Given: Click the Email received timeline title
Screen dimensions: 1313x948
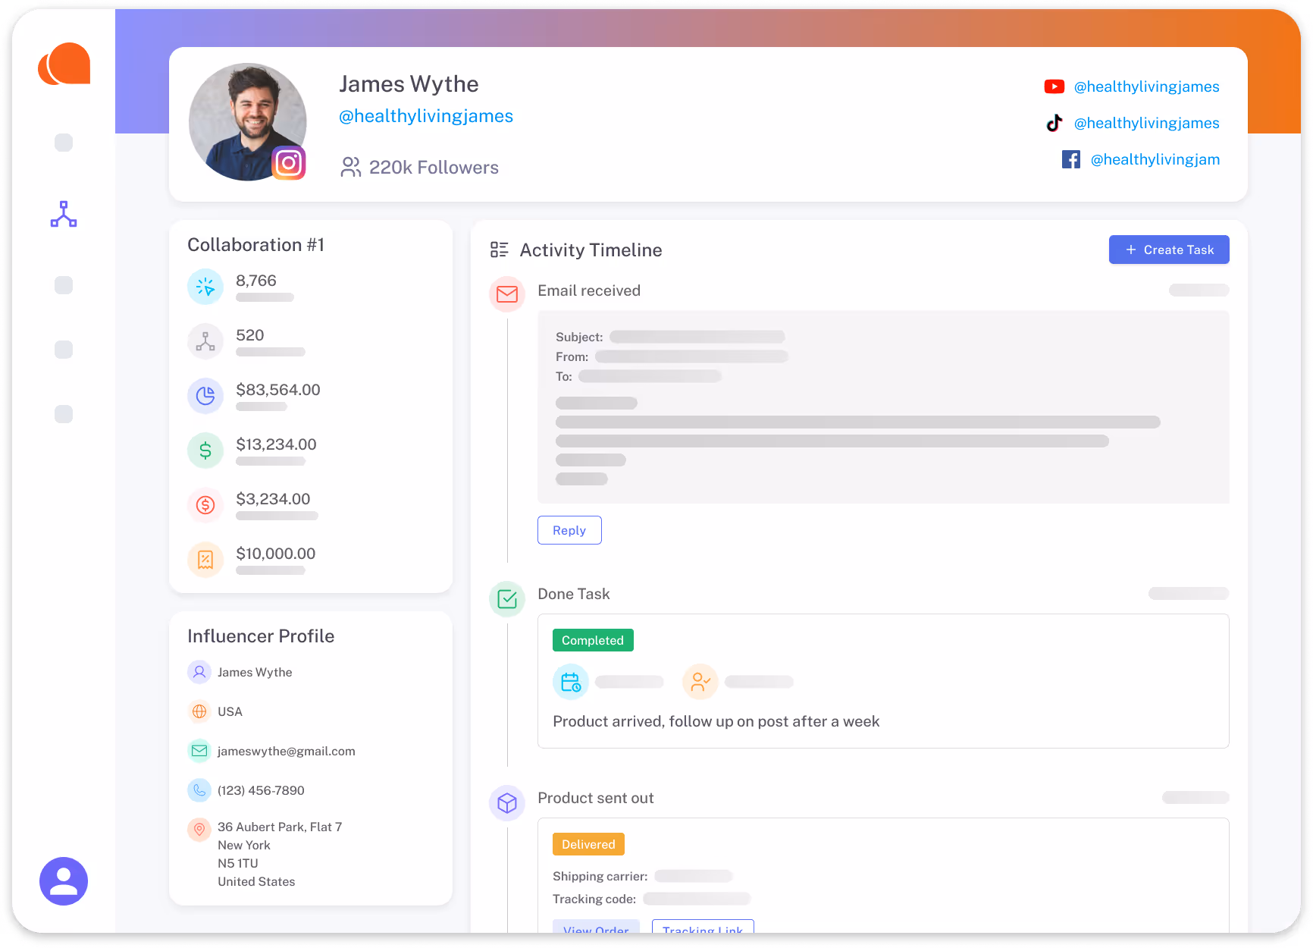Looking at the screenshot, I should (x=589, y=290).
